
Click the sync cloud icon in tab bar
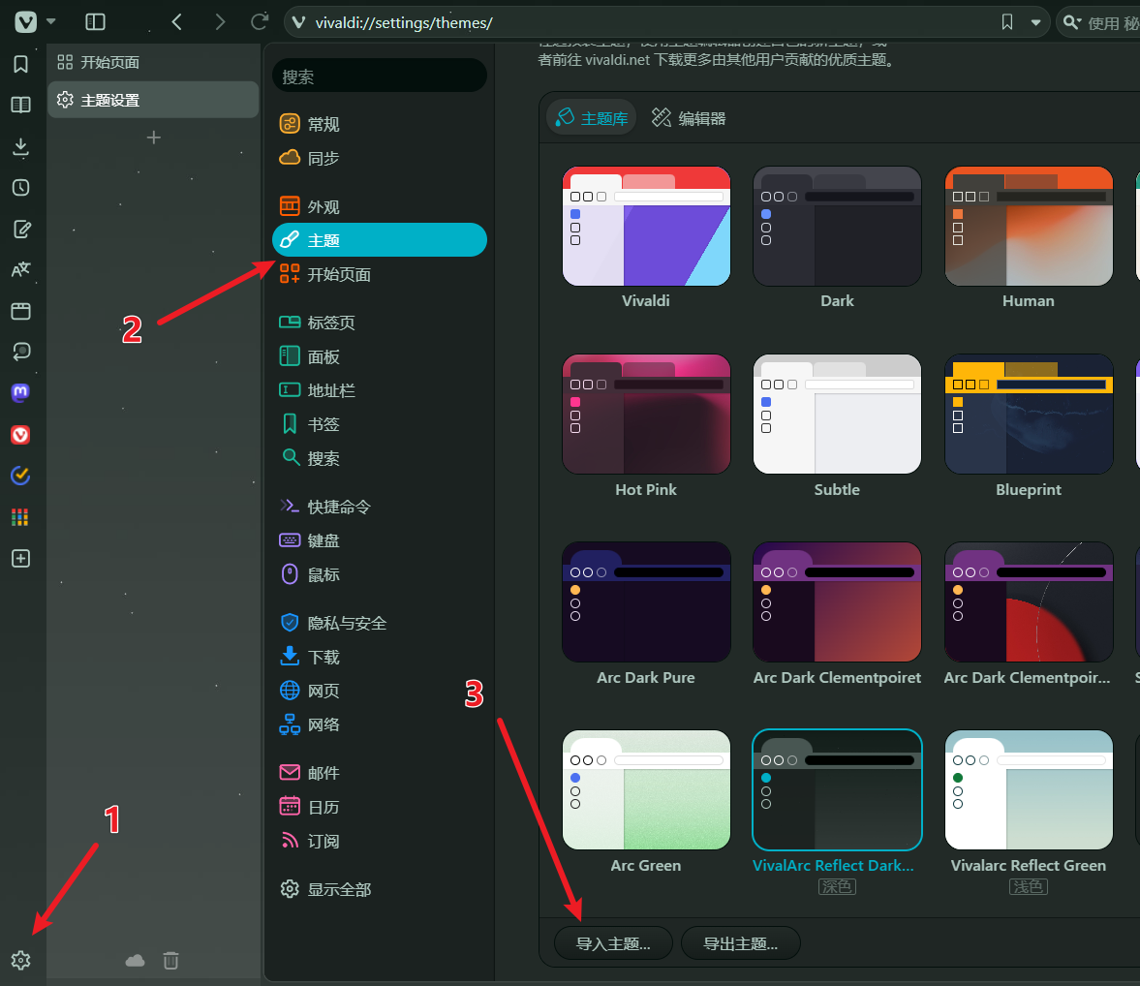pos(136,961)
